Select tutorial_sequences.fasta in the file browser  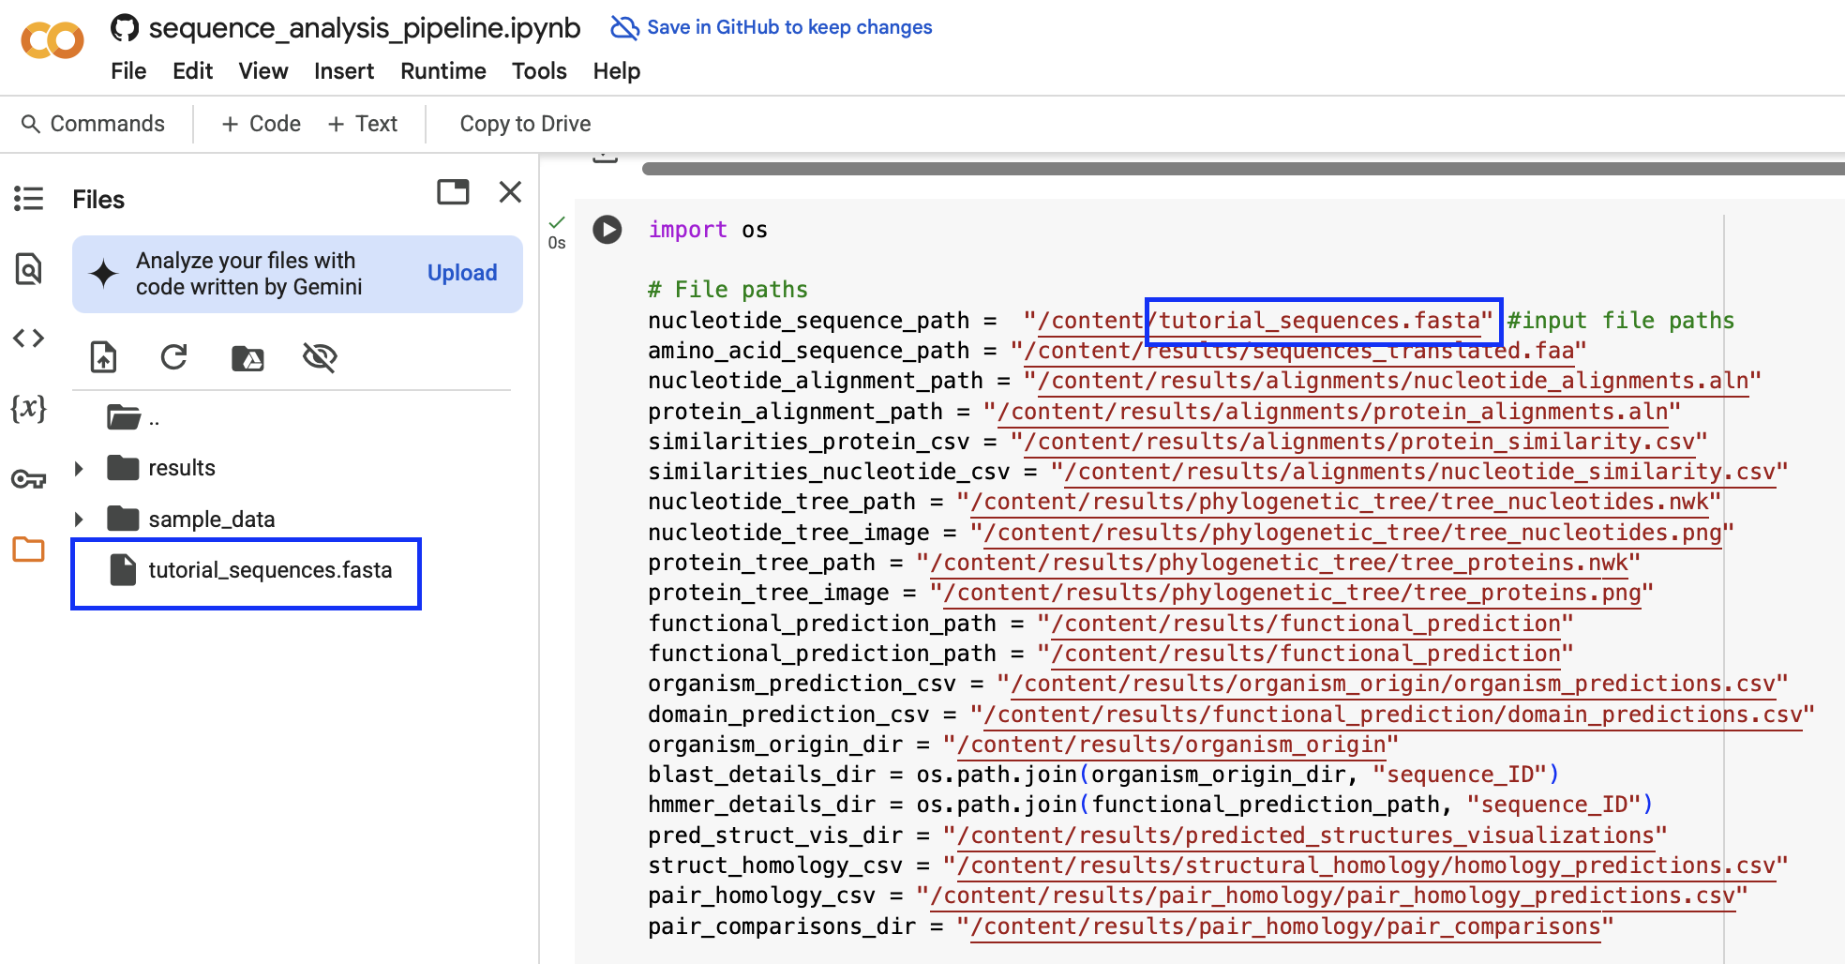click(272, 569)
